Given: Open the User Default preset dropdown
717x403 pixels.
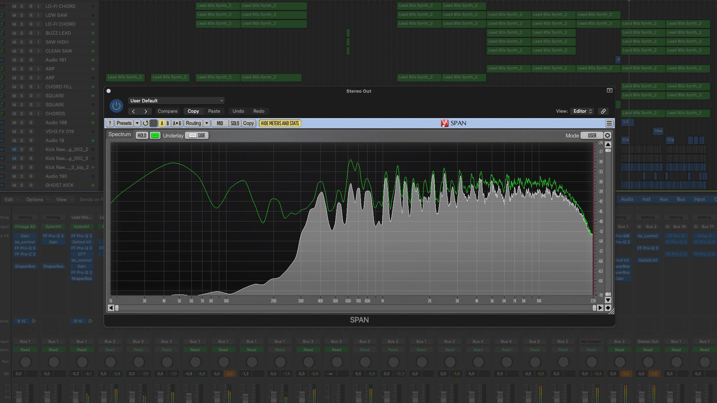Looking at the screenshot, I should [176, 101].
